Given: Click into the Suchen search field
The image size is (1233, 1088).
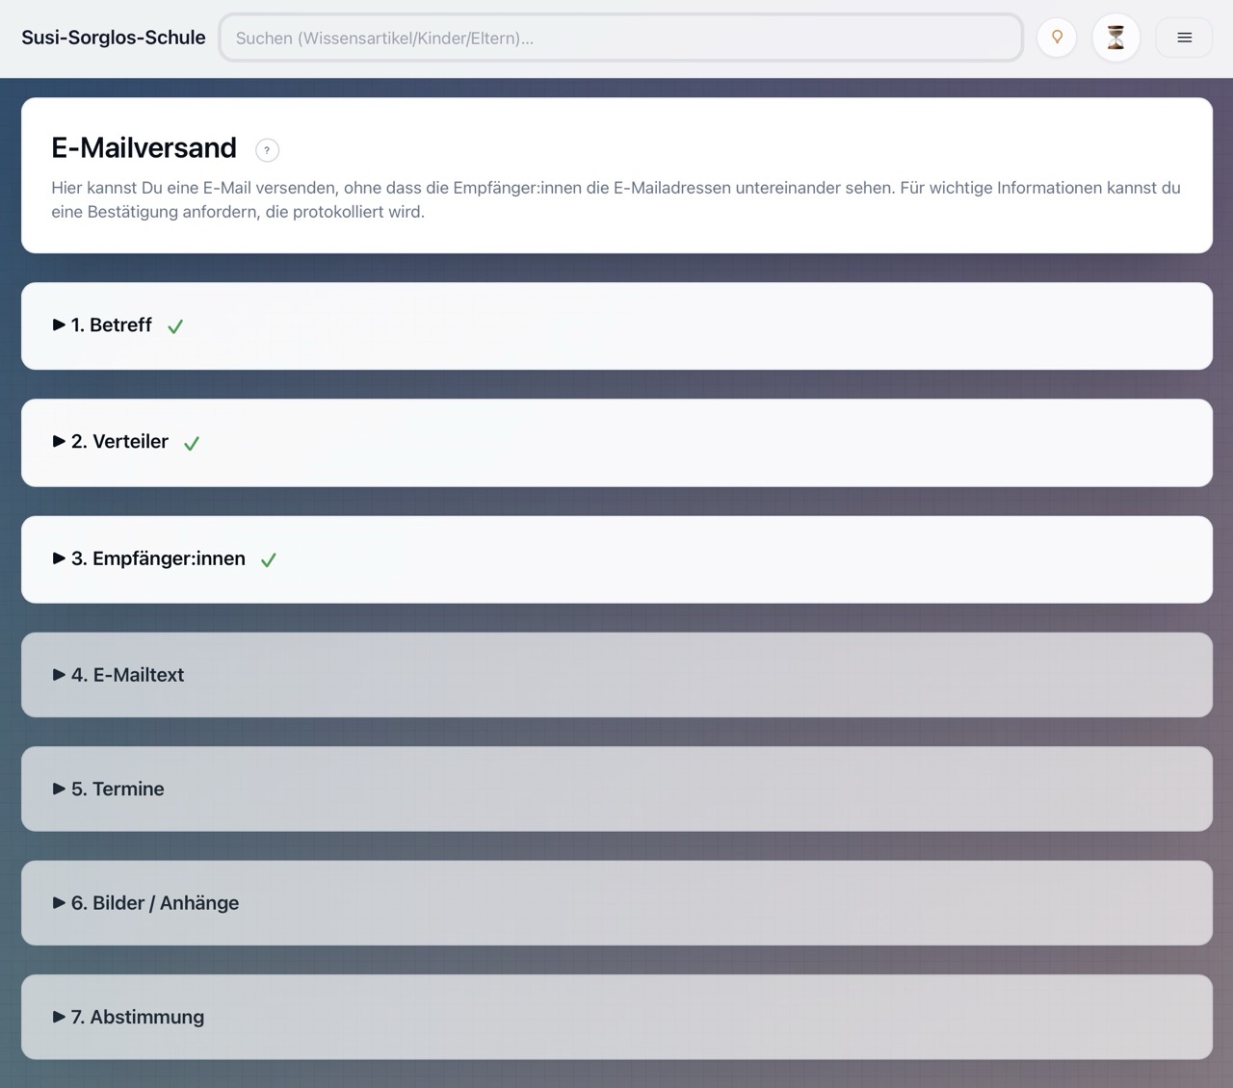Looking at the screenshot, I should pos(620,38).
